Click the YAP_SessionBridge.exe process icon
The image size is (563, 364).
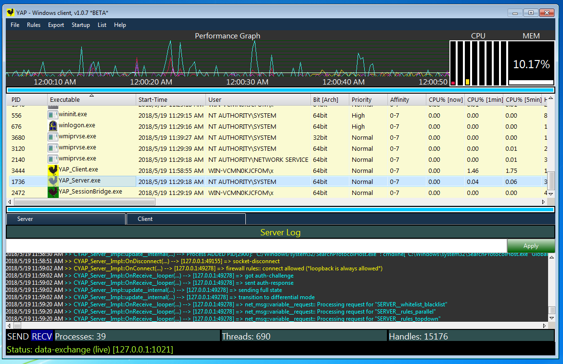pyautogui.click(x=53, y=191)
